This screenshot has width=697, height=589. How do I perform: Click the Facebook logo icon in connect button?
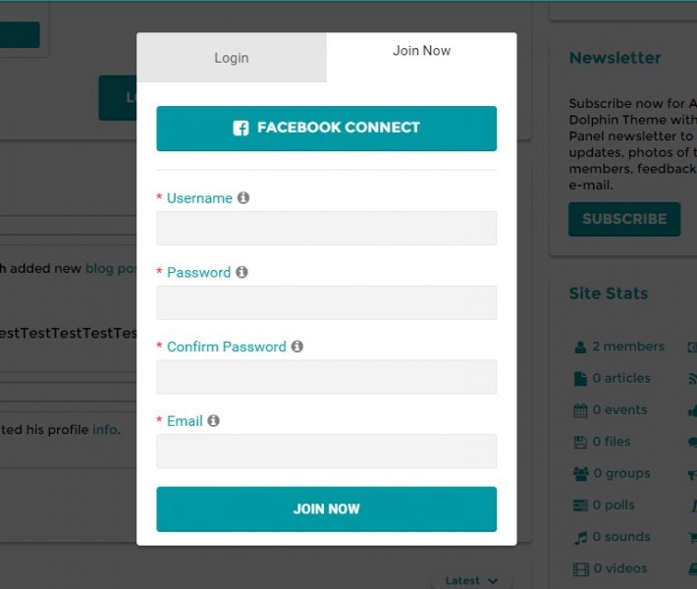241,128
